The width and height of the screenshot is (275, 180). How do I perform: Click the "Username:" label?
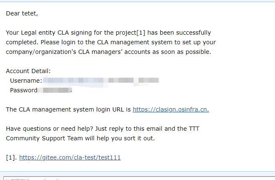pyautogui.click(x=26, y=81)
